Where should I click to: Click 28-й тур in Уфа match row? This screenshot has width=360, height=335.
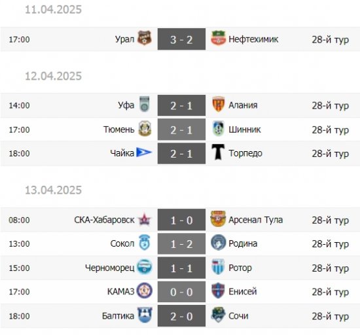point(331,106)
